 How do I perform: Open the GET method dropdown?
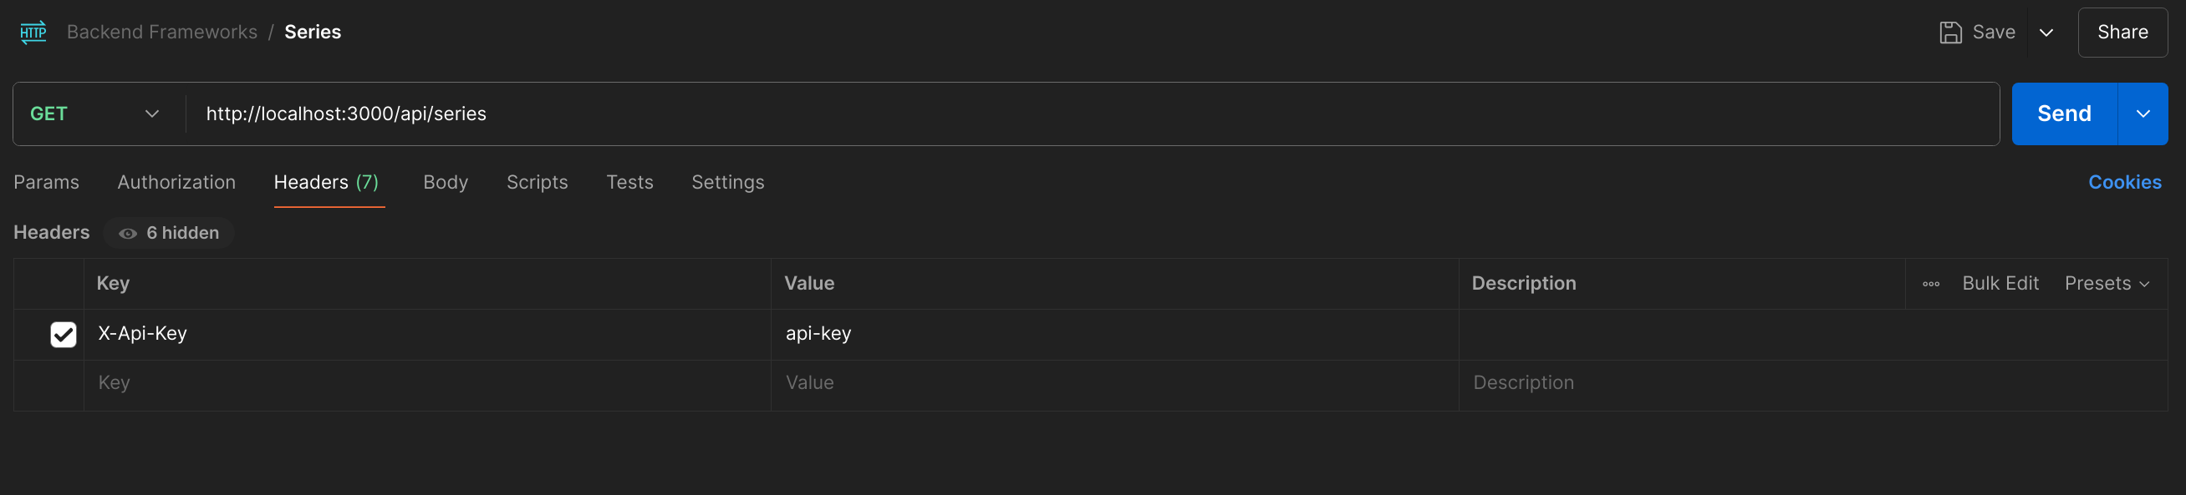(95, 114)
